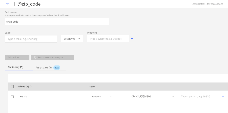This screenshot has width=228, height=113.
Task: Click the Add value button
Action: (x=17, y=58)
